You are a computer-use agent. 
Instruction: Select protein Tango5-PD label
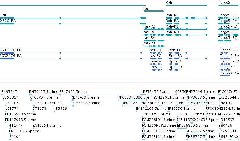[x=230, y=61]
